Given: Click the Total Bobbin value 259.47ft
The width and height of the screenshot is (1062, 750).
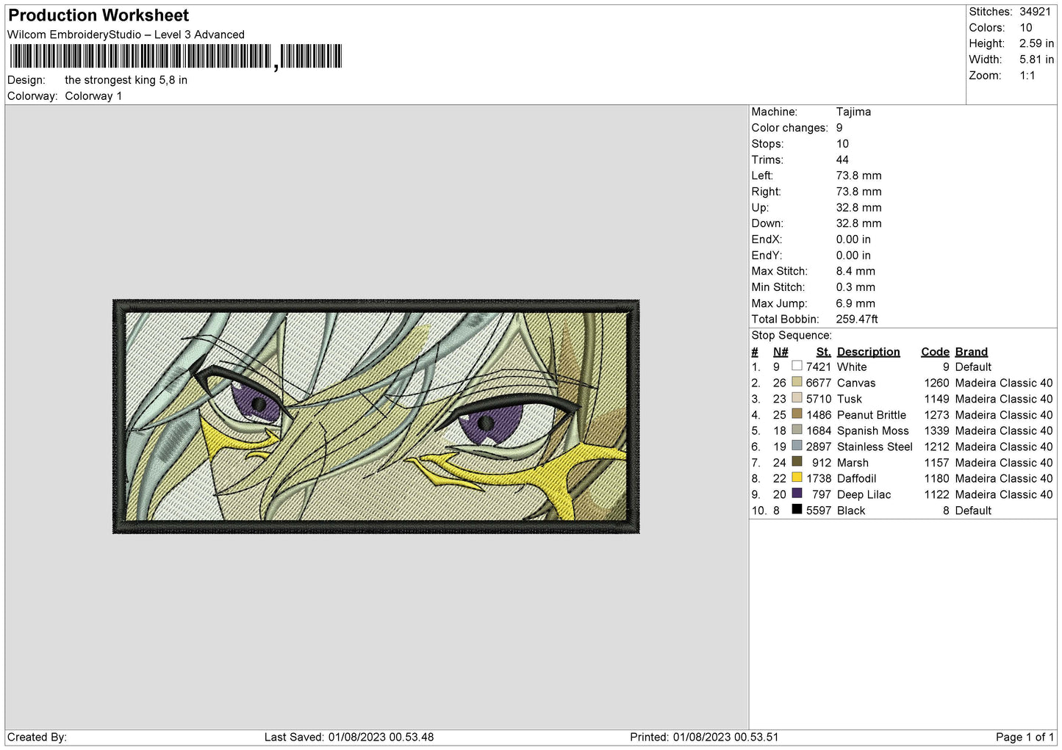Looking at the screenshot, I should 857,319.
